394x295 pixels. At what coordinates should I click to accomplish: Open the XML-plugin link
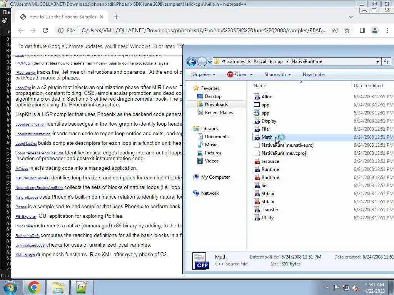(x=25, y=255)
